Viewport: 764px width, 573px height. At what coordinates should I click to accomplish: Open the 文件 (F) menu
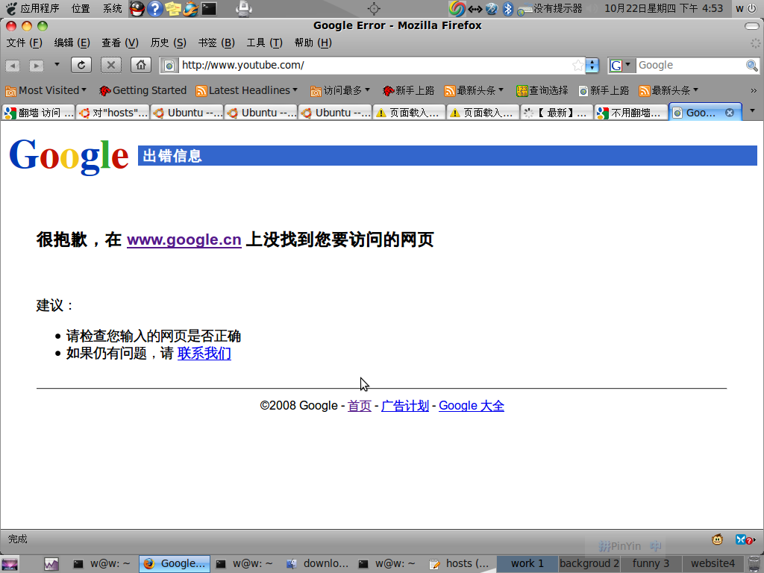[x=25, y=43]
